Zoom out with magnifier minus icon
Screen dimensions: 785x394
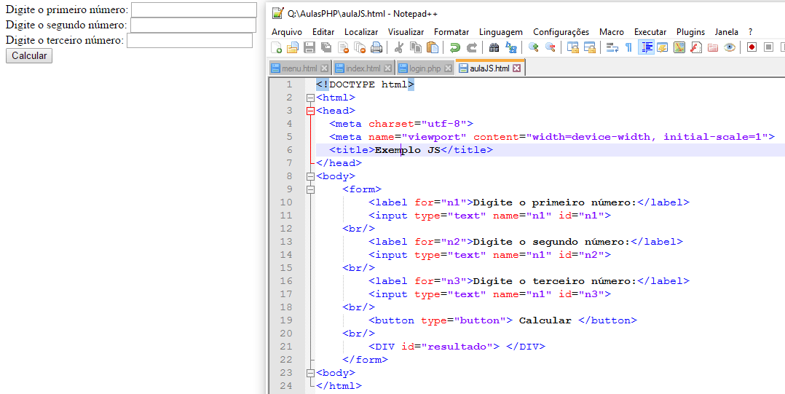pyautogui.click(x=551, y=47)
